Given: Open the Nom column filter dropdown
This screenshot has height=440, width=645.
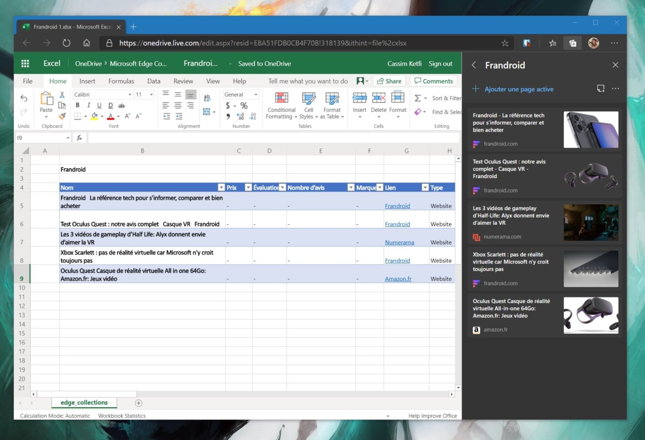Looking at the screenshot, I should 221,188.
